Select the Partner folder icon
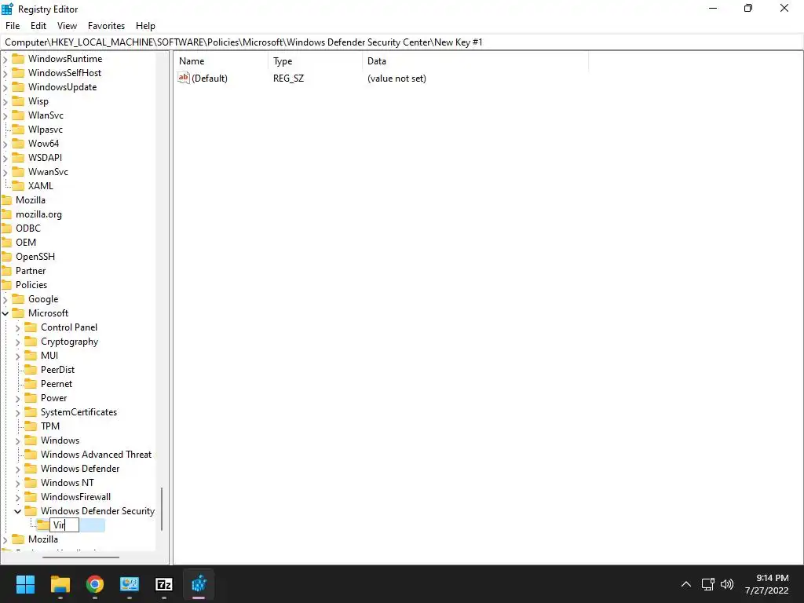804x603 pixels. pos(6,271)
